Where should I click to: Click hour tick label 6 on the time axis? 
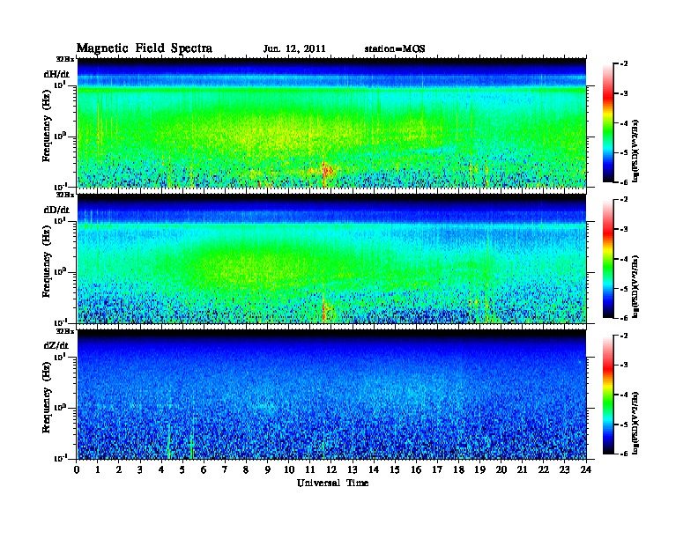(x=204, y=470)
